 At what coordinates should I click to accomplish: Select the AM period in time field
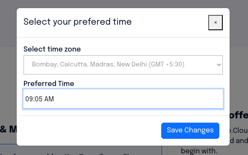(49, 99)
